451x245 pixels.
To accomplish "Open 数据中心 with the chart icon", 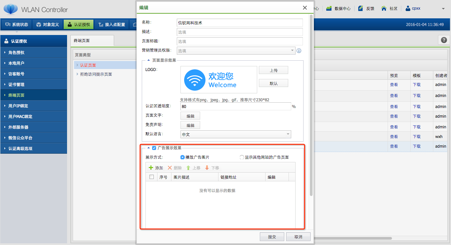I will tap(338, 9).
